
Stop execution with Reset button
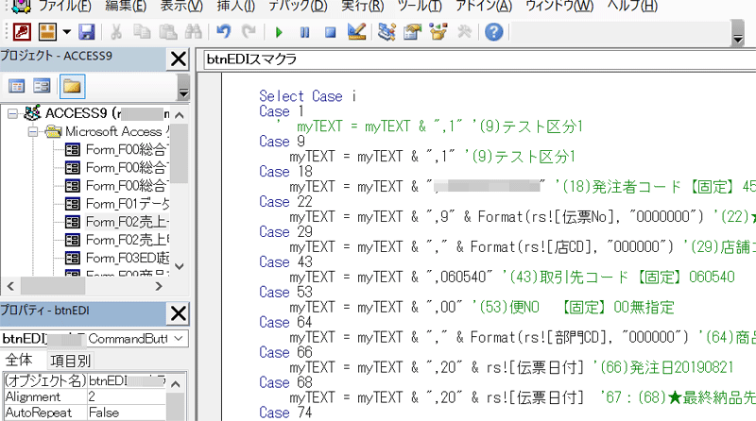(330, 32)
